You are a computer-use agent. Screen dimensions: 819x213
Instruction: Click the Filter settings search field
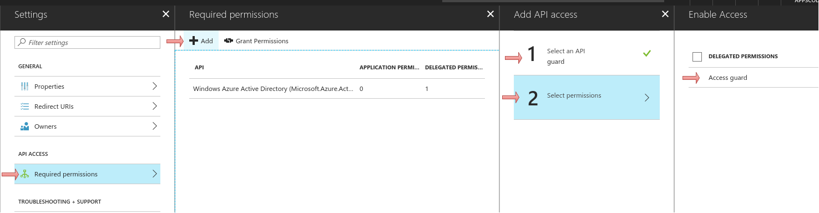click(87, 43)
